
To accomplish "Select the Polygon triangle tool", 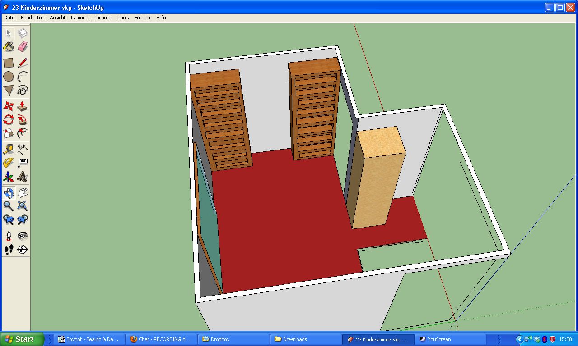I will tap(9, 90).
